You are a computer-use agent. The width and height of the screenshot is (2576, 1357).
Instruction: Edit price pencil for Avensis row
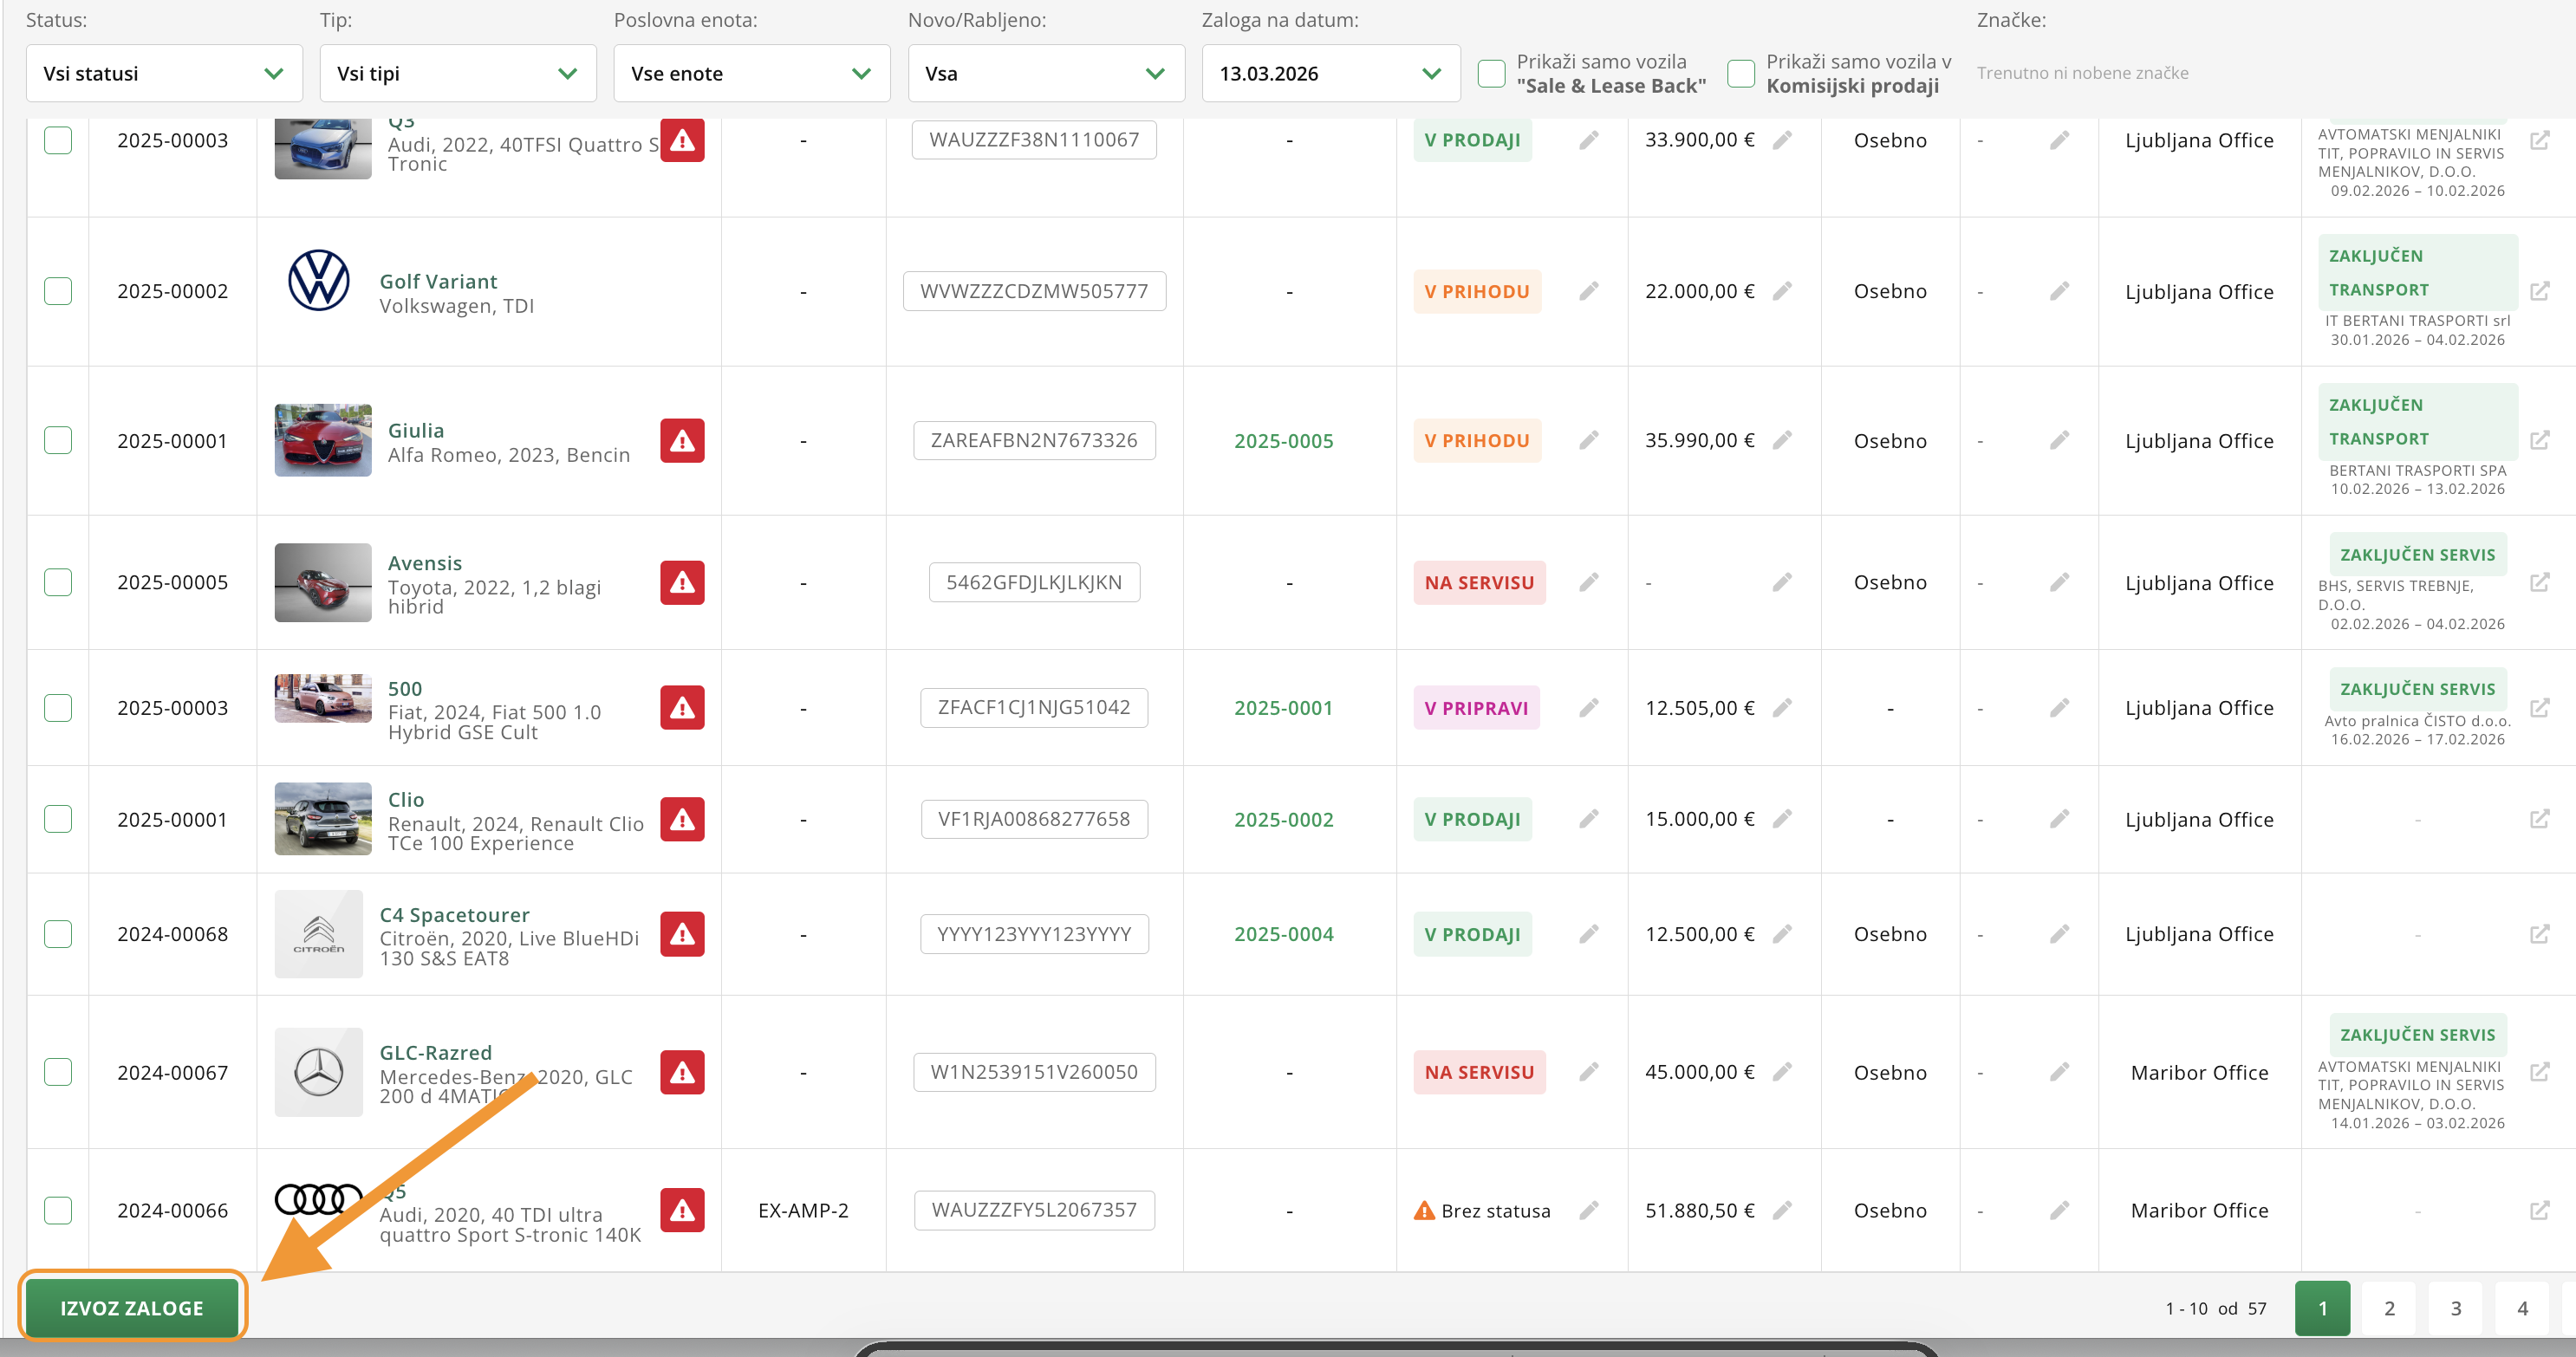tap(1782, 582)
